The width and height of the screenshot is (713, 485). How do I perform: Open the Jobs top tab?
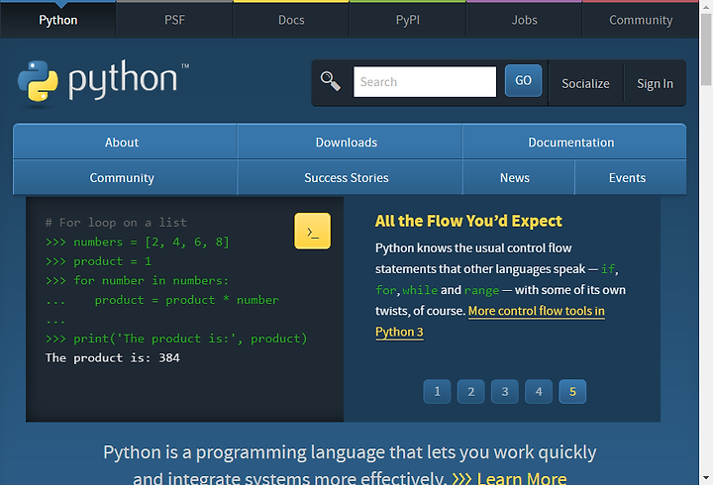click(x=524, y=20)
